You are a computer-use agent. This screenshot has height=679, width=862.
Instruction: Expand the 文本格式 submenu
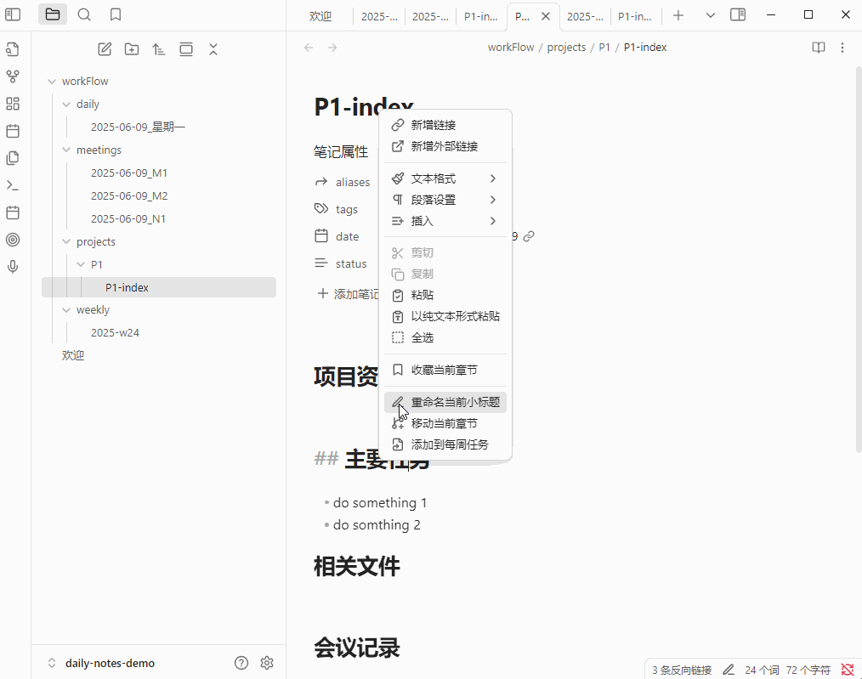tap(445, 178)
